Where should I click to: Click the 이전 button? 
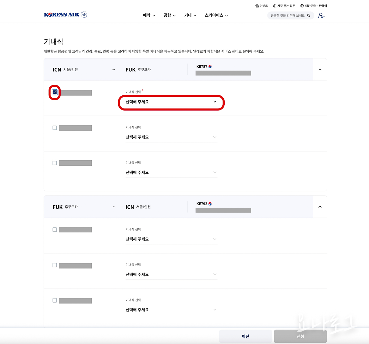[246, 336]
